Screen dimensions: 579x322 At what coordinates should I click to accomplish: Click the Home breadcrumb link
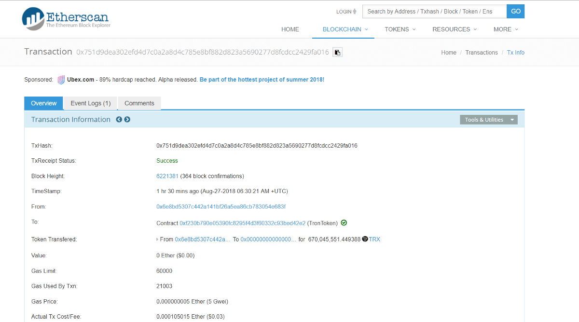[449, 53]
